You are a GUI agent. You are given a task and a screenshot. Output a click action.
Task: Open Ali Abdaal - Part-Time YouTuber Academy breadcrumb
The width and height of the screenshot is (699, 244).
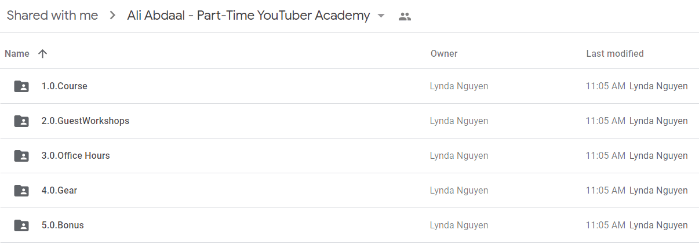click(x=249, y=16)
